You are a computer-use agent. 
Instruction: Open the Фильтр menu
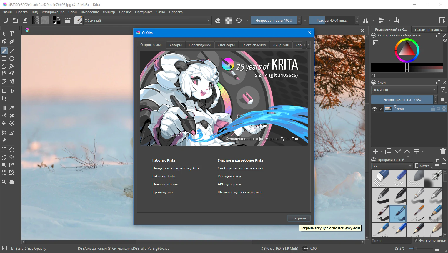(x=109, y=12)
